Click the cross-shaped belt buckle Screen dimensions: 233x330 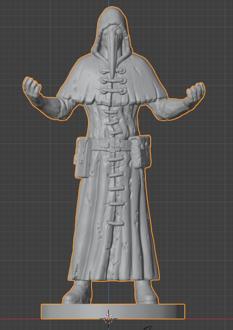coord(112,145)
